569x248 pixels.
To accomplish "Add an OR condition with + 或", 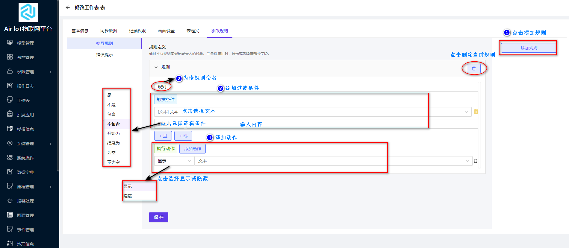I will [183, 136].
